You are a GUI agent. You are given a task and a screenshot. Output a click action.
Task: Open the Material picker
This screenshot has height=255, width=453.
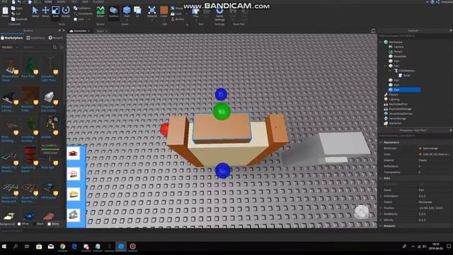pyautogui.click(x=152, y=11)
